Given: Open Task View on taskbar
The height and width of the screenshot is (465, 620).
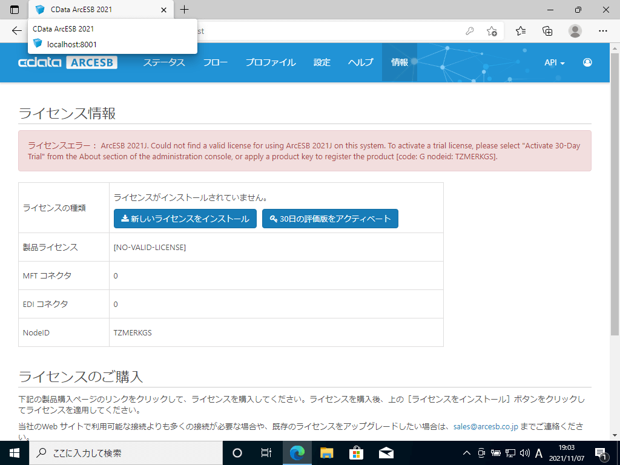Looking at the screenshot, I should [266, 453].
